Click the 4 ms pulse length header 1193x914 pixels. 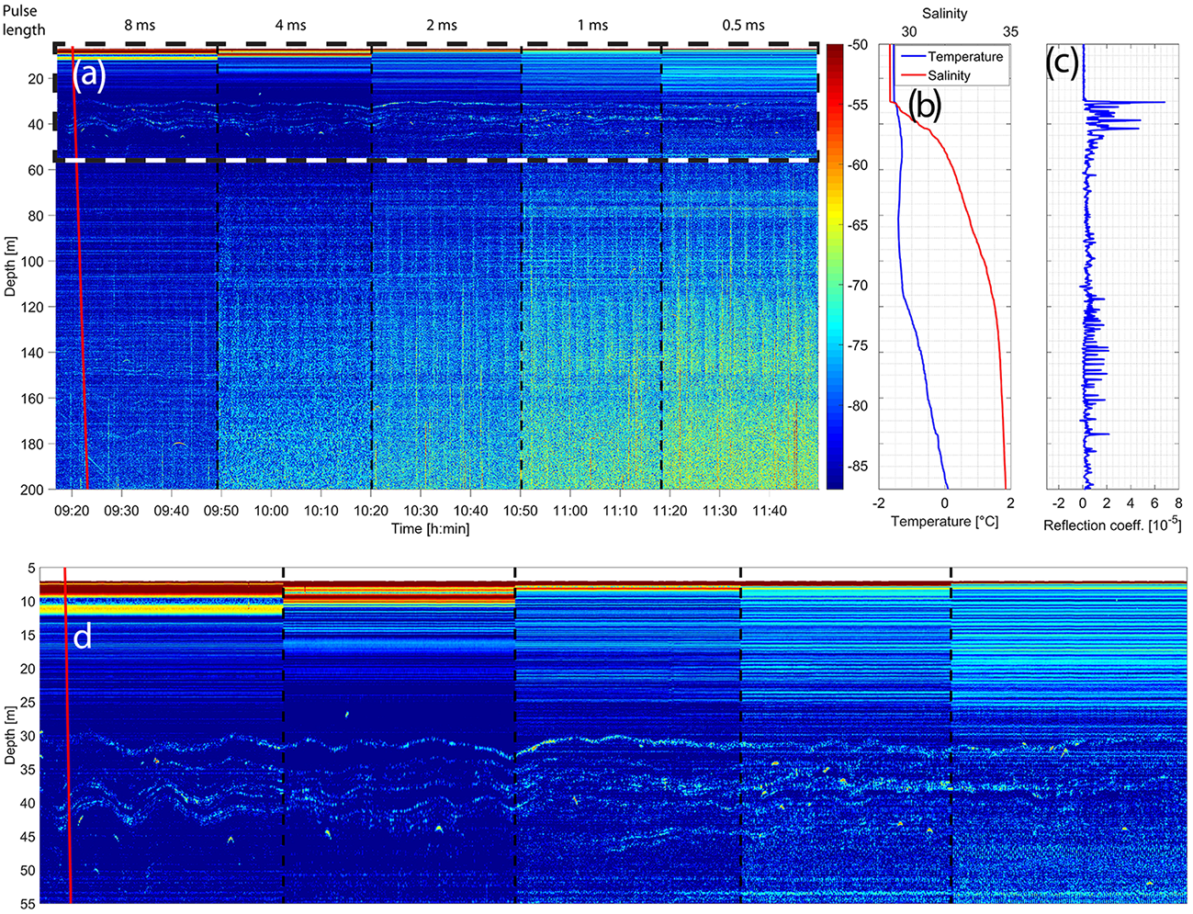coord(290,25)
